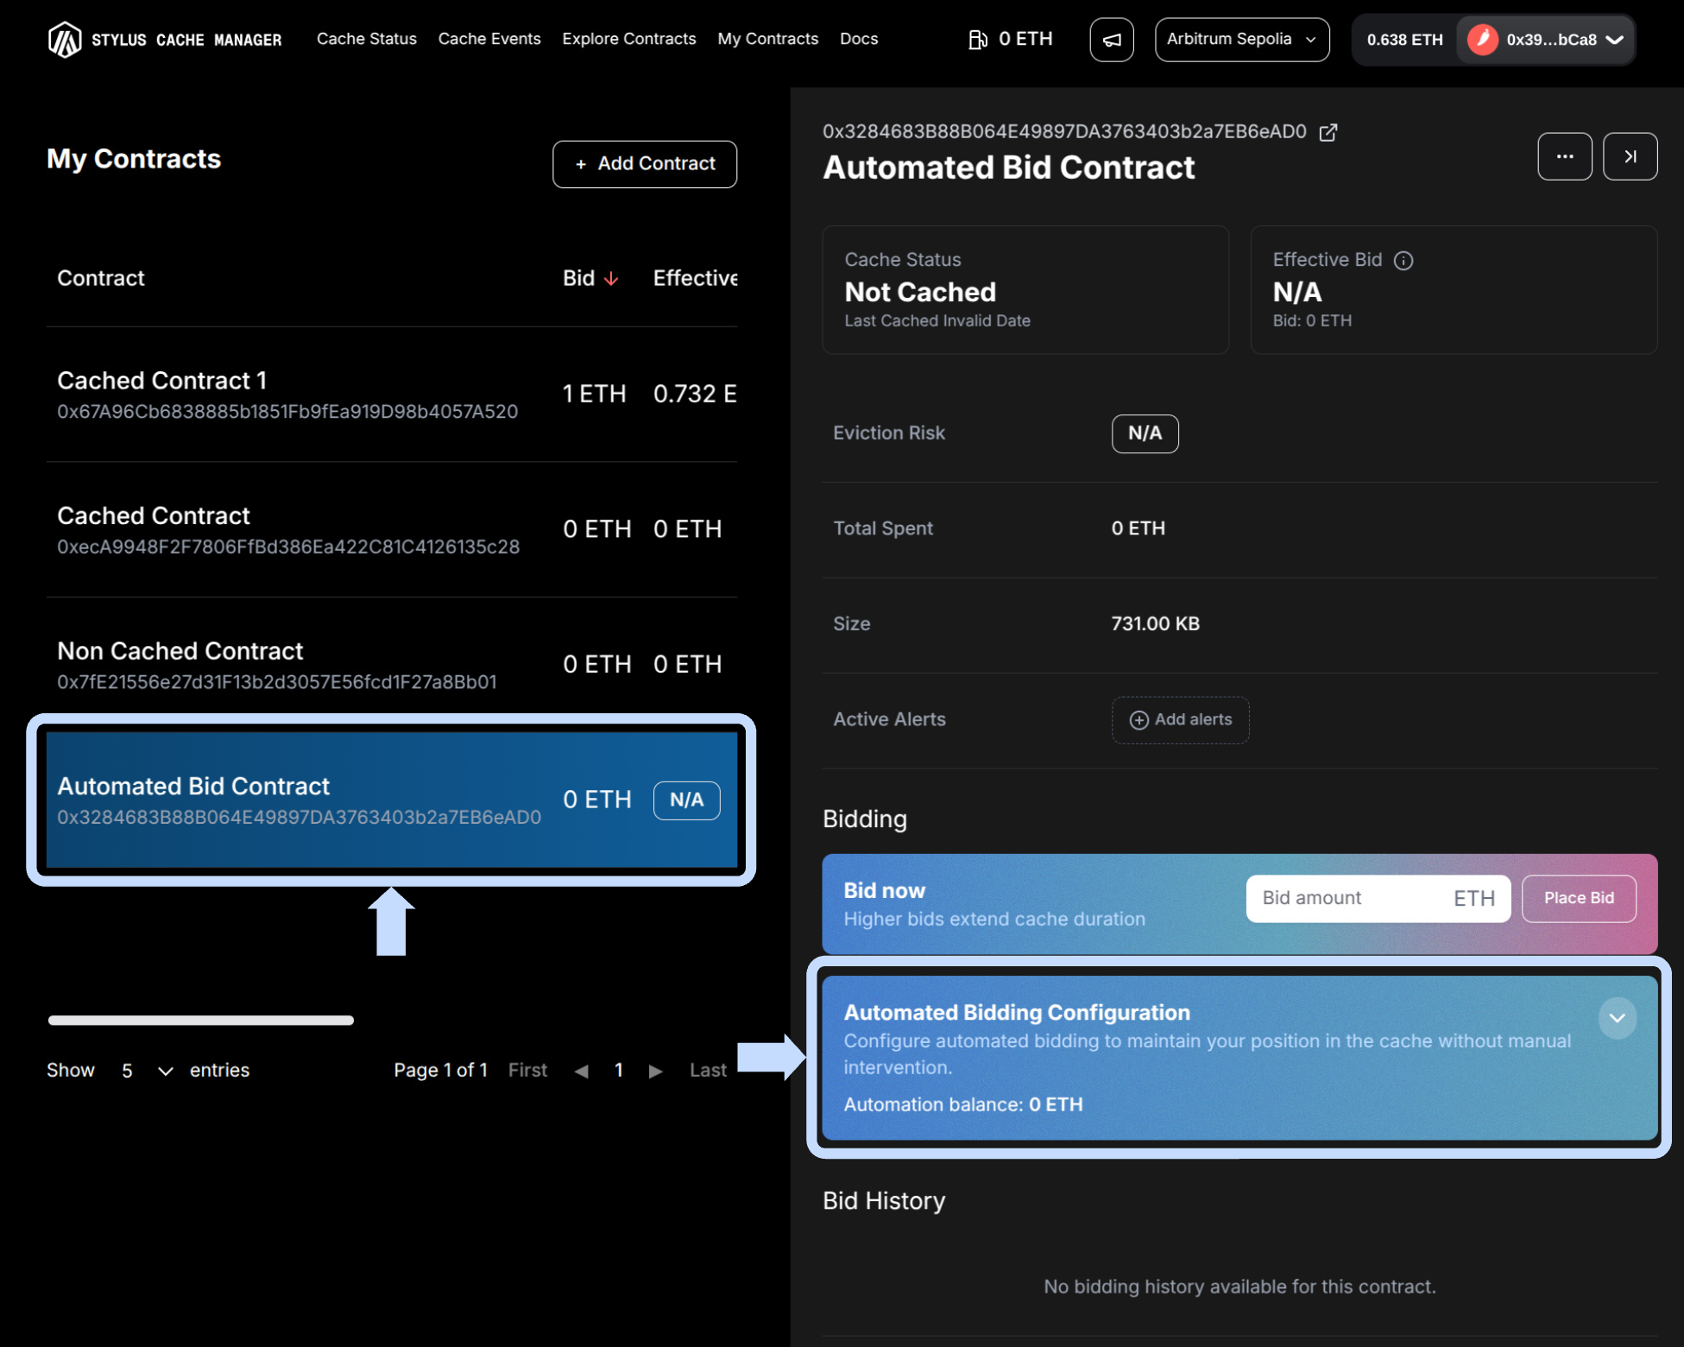
Task: Click the Add alerts button
Action: (1181, 720)
